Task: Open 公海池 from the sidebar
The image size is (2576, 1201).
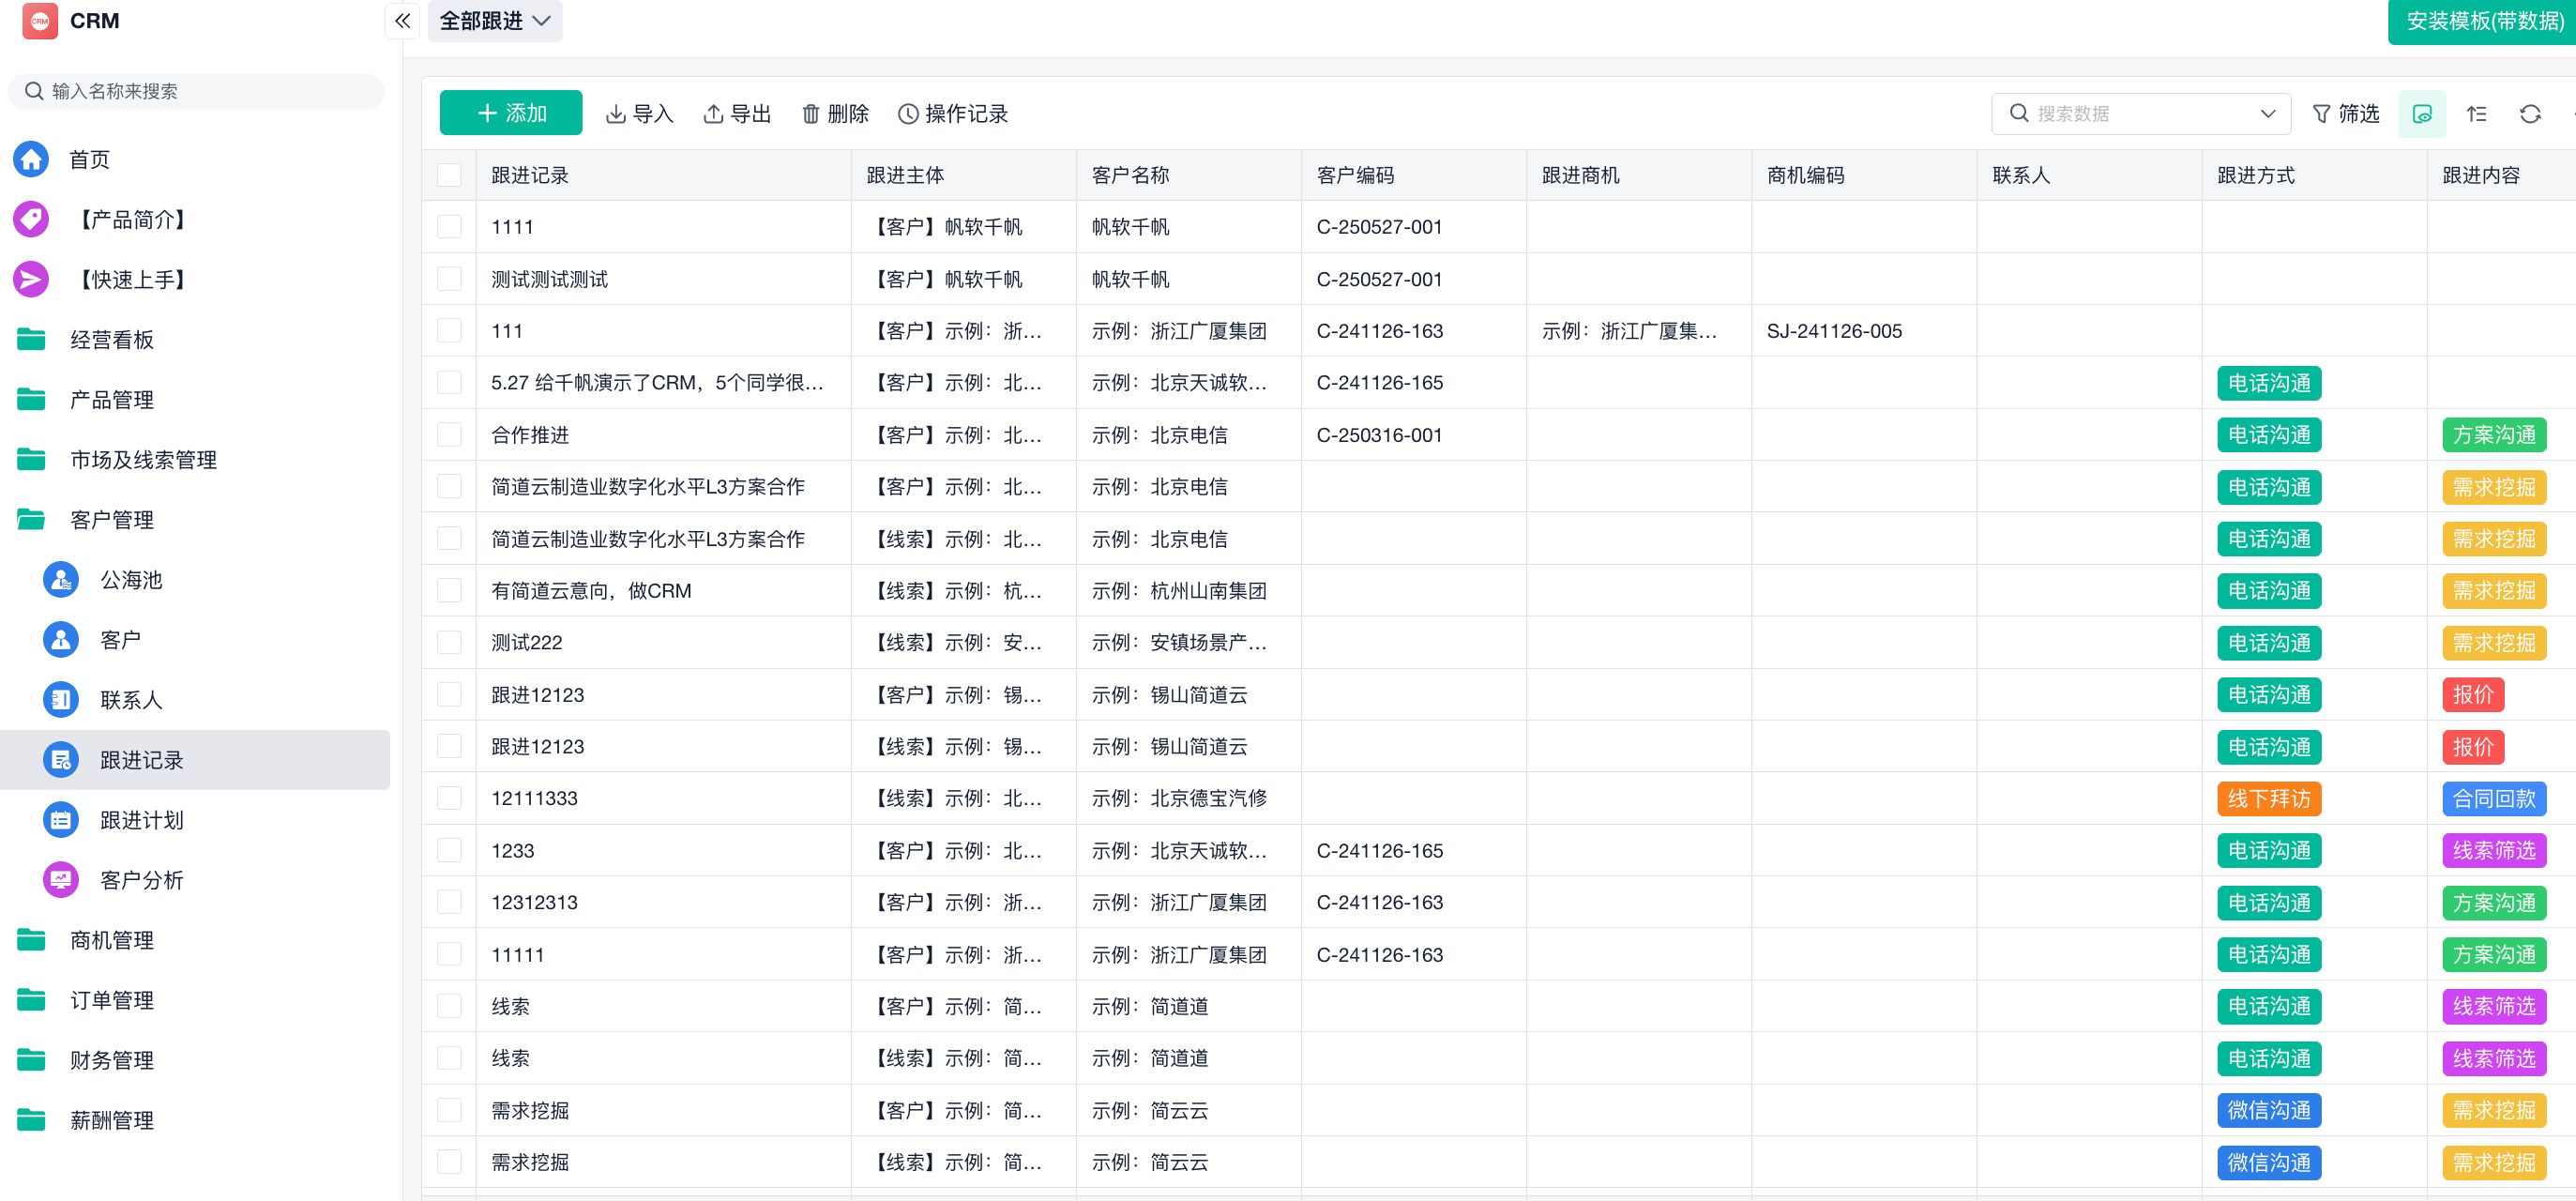Action: click(x=131, y=580)
